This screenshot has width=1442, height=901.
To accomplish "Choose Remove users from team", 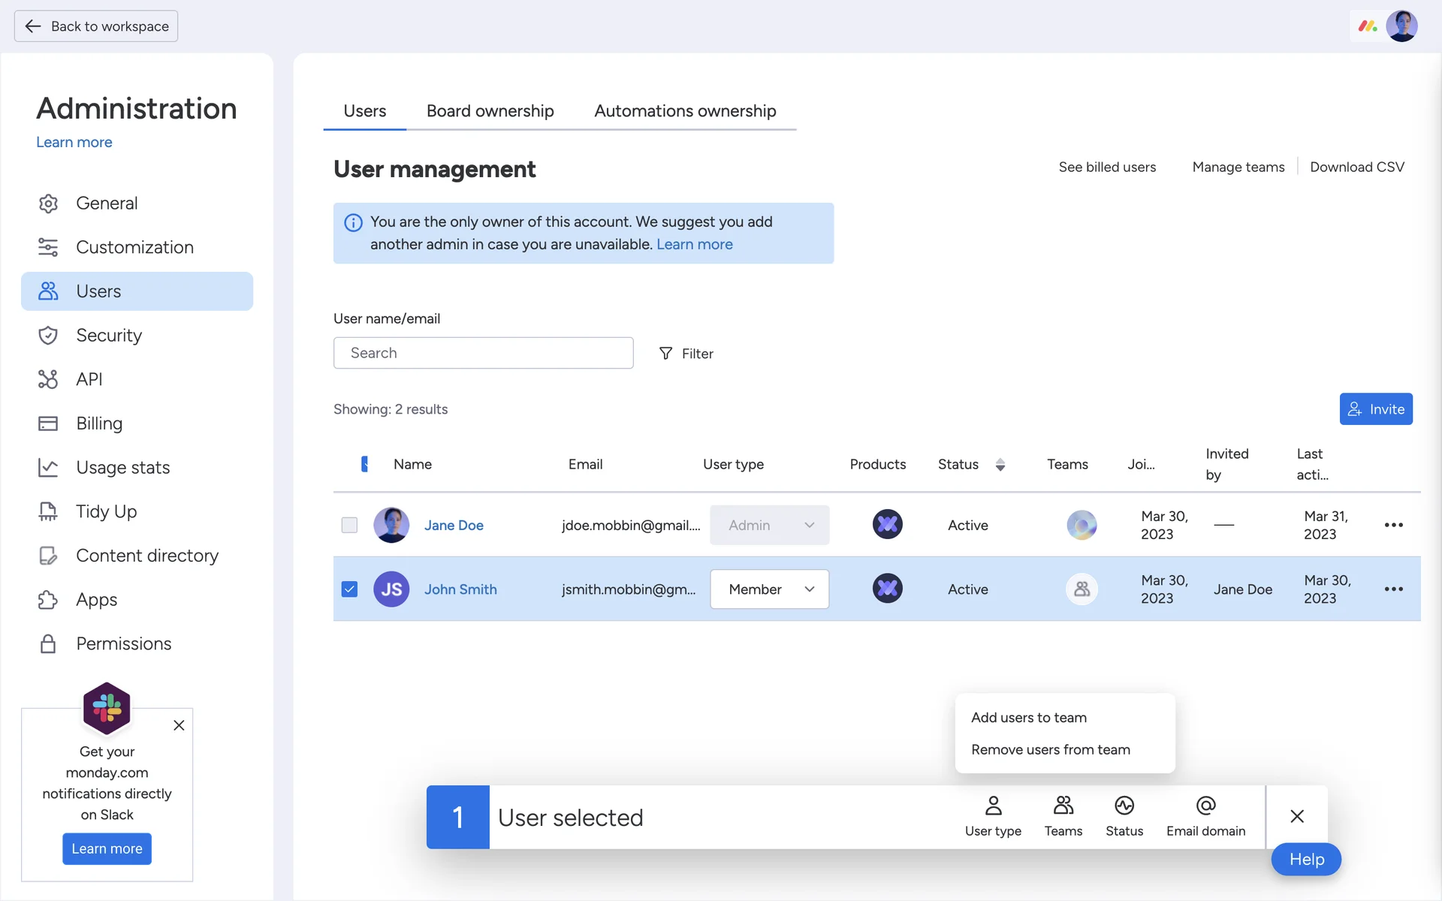I will [x=1050, y=749].
